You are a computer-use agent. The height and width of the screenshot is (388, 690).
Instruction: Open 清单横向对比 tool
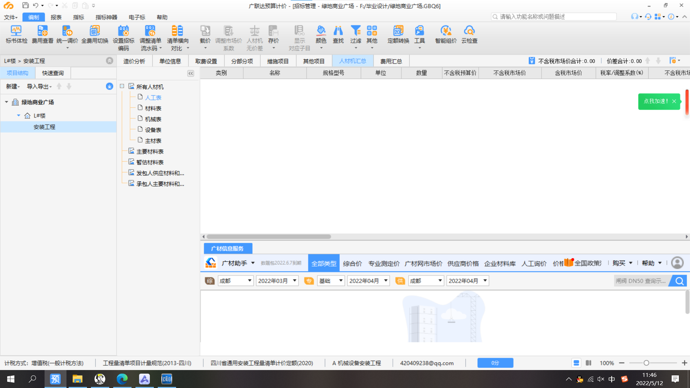tap(178, 38)
